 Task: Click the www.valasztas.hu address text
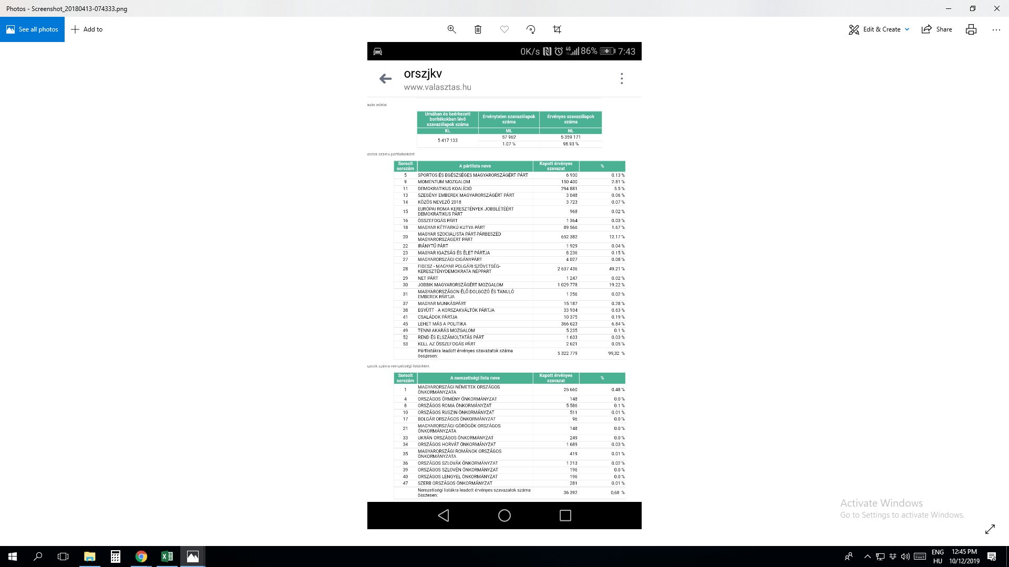pos(437,87)
